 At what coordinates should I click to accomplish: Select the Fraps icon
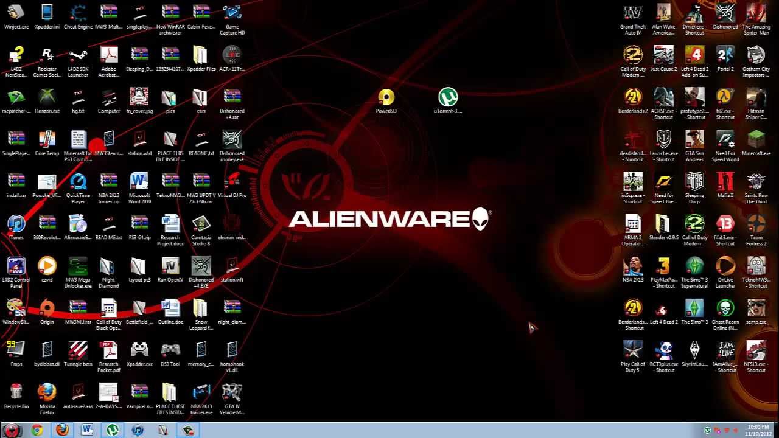pos(16,354)
